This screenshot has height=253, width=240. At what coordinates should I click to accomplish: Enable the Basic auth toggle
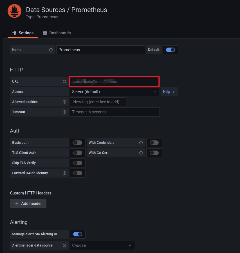click(x=78, y=143)
